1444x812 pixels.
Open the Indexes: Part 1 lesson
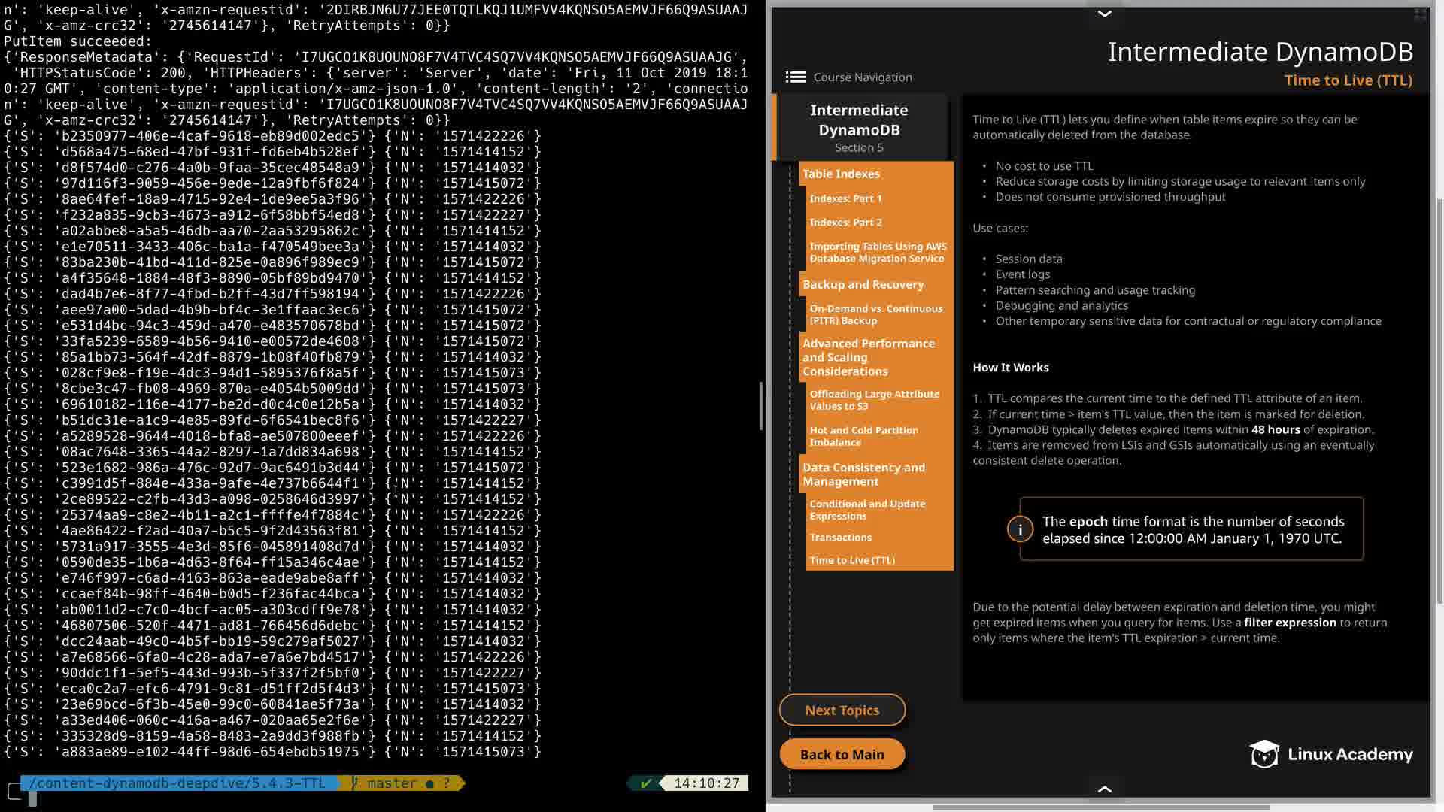[x=845, y=198]
